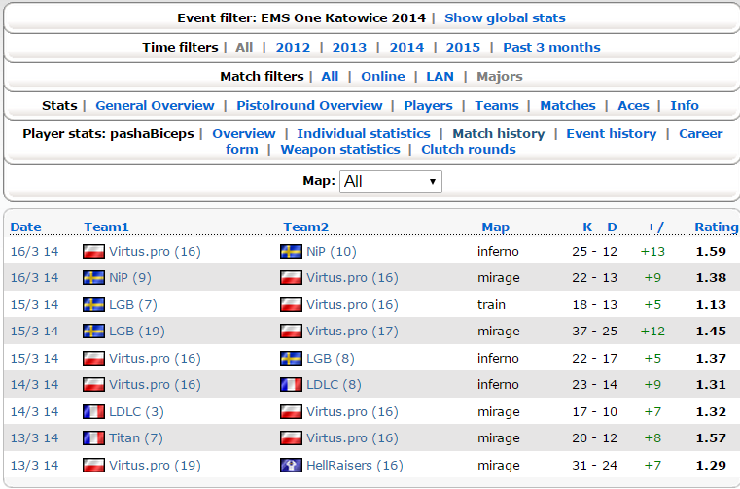
Task: Click Sweden flag next to LGB (19)
Action: click(x=93, y=332)
